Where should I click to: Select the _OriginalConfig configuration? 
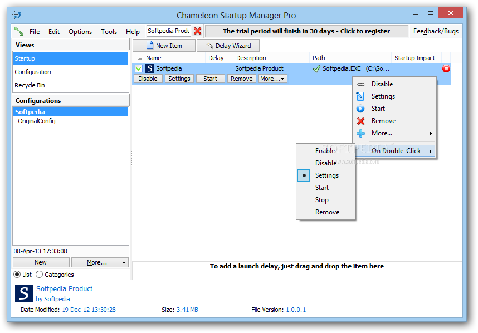point(71,121)
